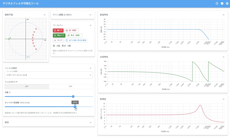Collapse the 群遅延 chart panel
This screenshot has height=137, width=230.
point(223,99)
